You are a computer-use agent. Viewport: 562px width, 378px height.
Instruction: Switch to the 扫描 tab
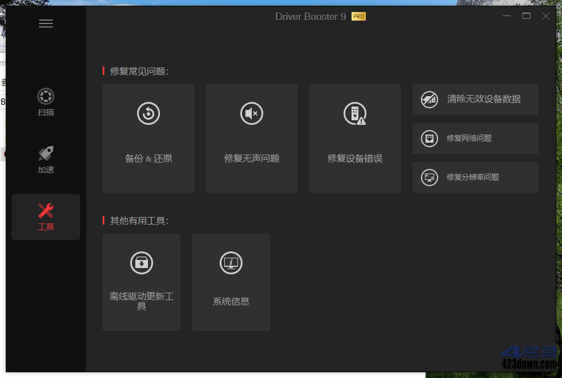(x=45, y=103)
